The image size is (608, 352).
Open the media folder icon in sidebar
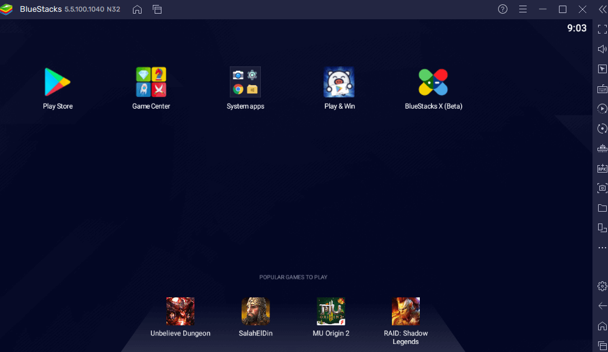[x=602, y=208]
